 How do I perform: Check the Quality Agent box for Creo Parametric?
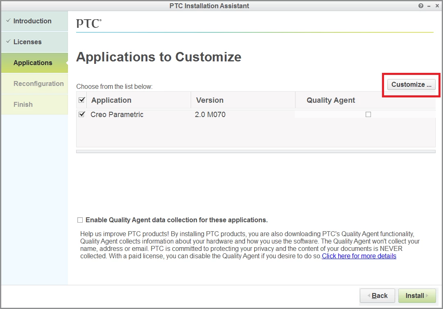click(x=368, y=115)
